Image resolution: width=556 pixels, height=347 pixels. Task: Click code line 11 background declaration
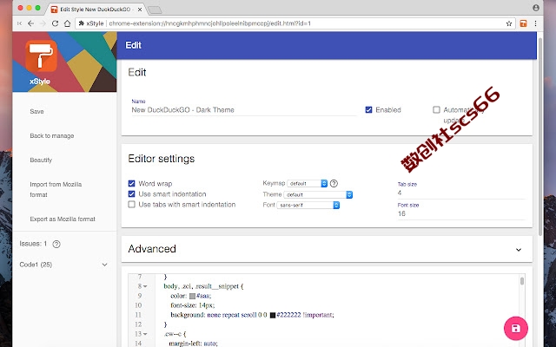pyautogui.click(x=252, y=315)
